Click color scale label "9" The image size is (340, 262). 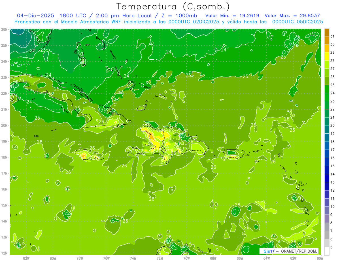click(x=331, y=215)
